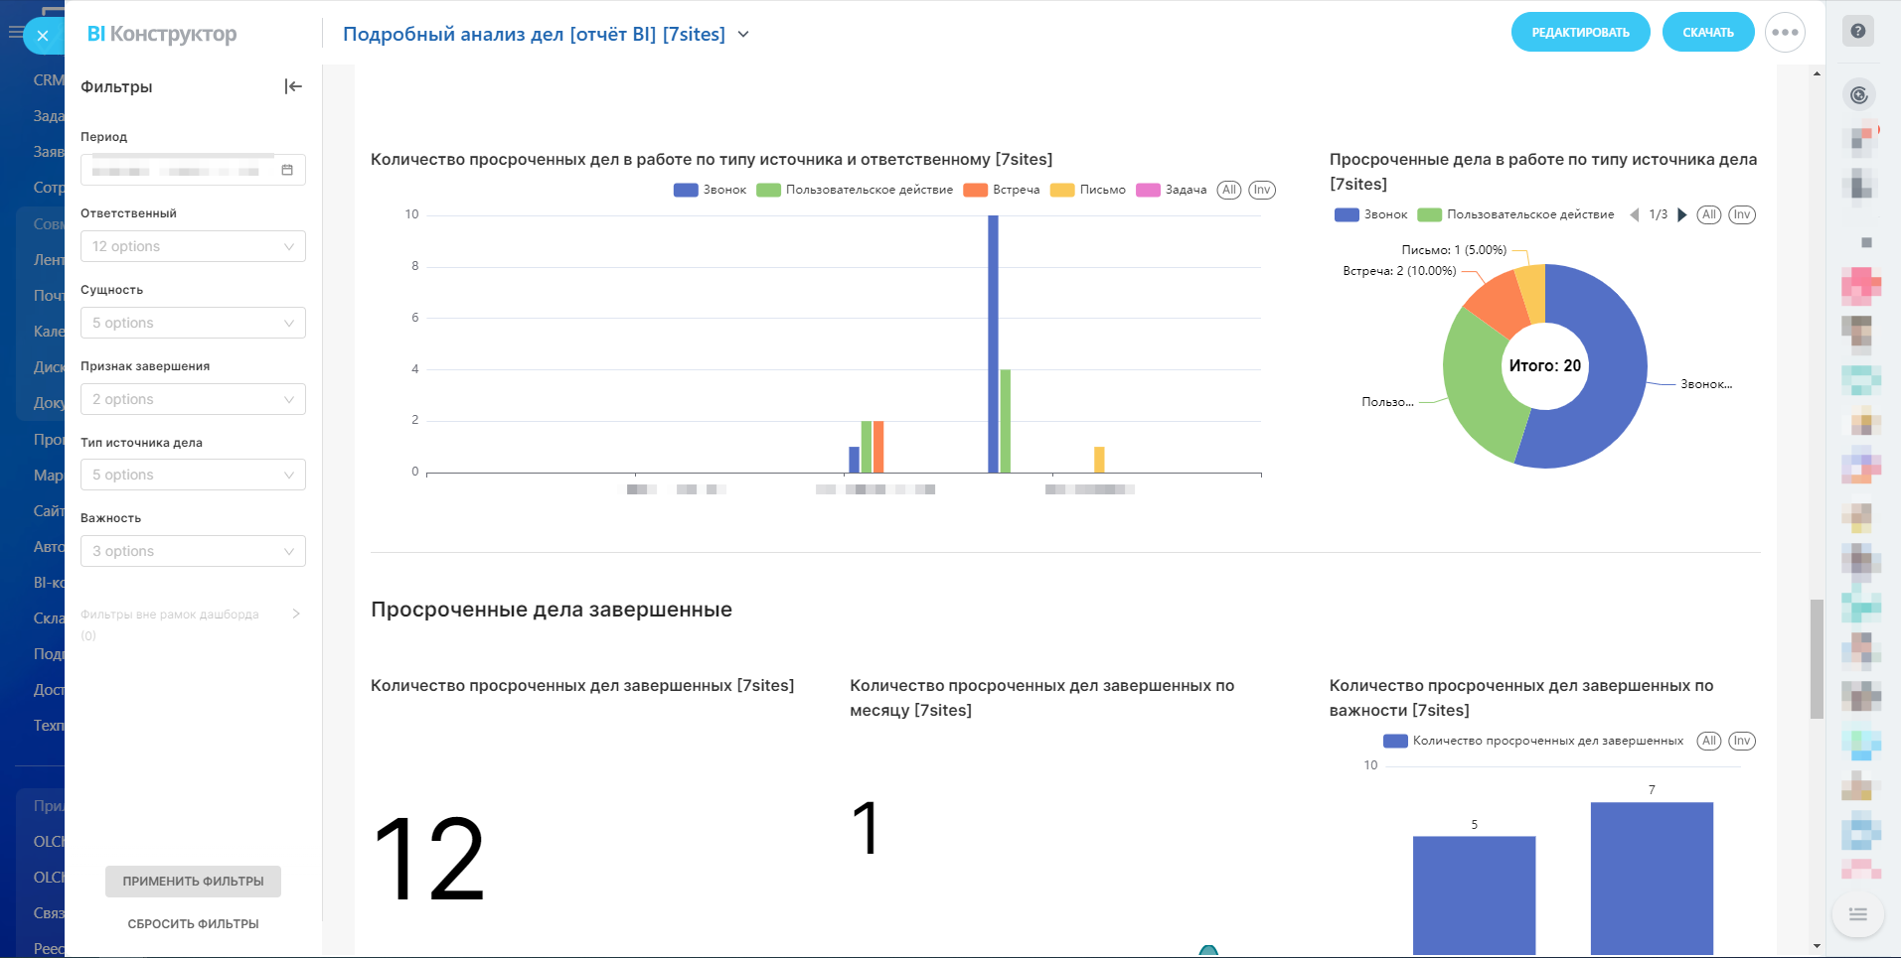Toggle Письмо series in bar chart legend
Screen dimensions: 1901x958
click(1088, 190)
